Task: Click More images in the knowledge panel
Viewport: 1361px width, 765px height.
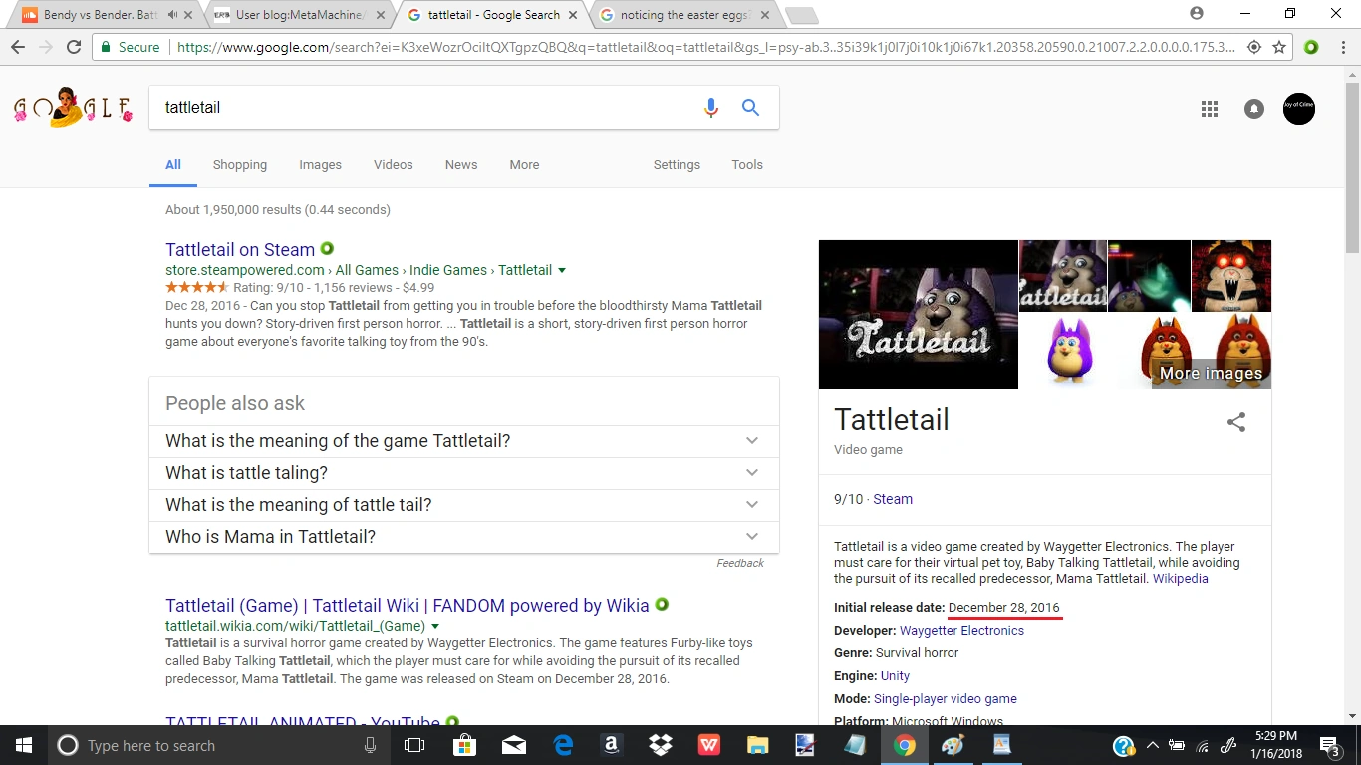Action: pyautogui.click(x=1211, y=374)
